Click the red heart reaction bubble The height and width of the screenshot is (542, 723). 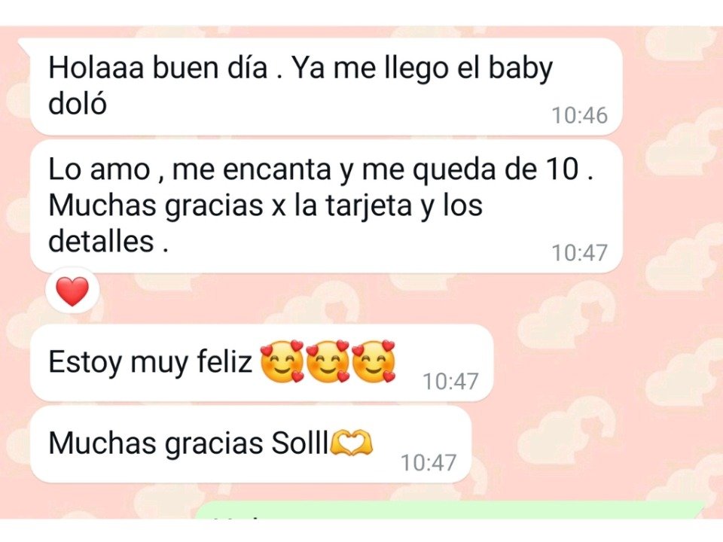coord(72,291)
